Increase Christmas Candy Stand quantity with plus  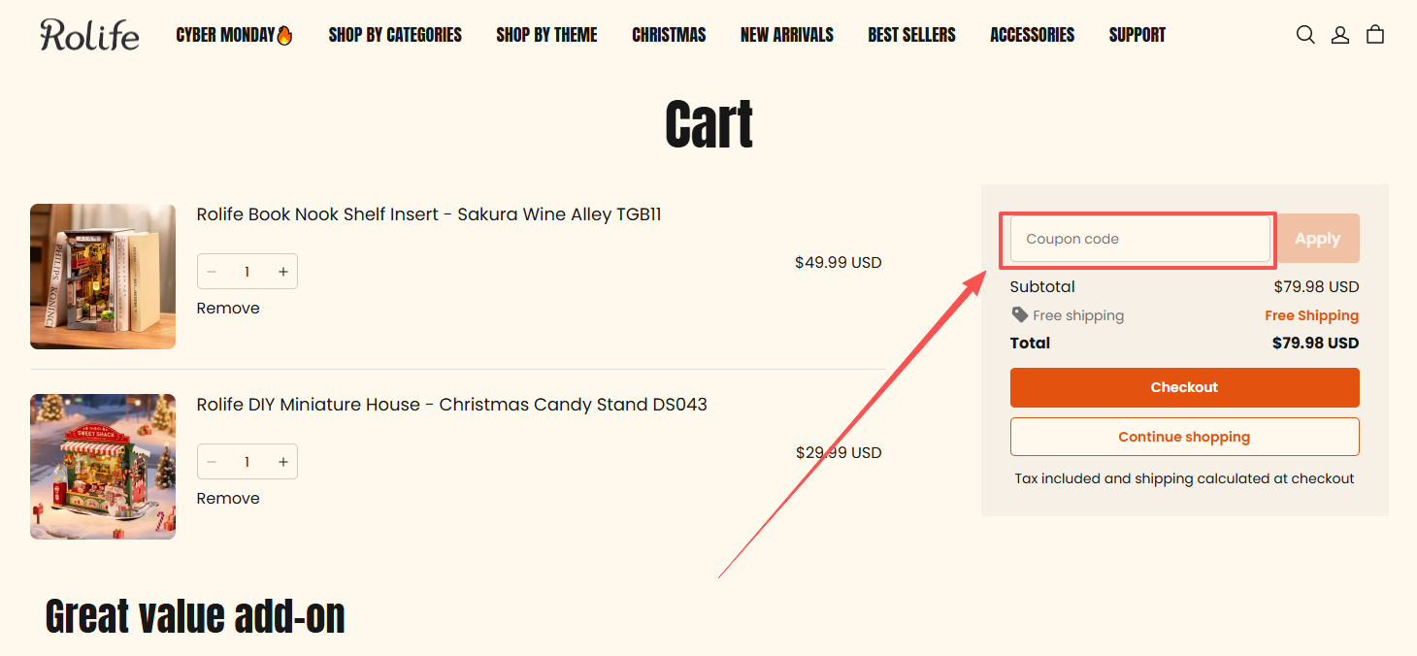click(283, 462)
